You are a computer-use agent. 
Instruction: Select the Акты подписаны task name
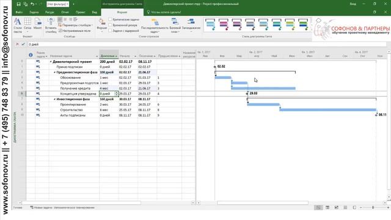[73, 116]
